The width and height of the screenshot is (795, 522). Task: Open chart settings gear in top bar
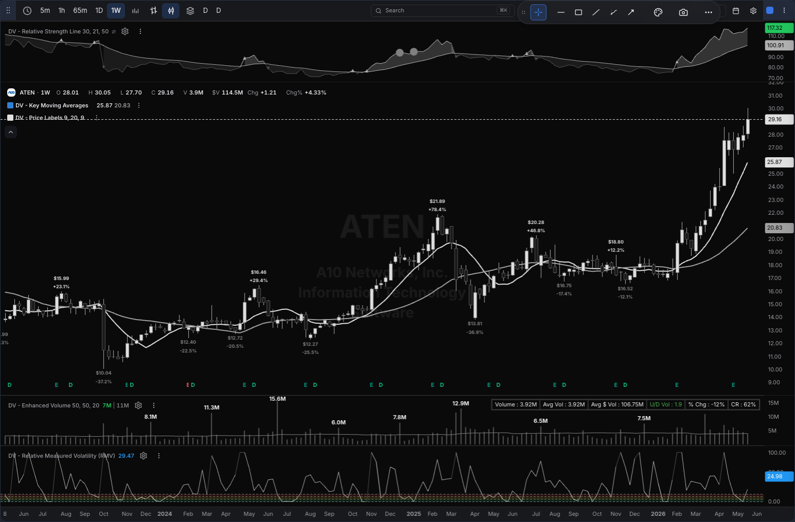pyautogui.click(x=753, y=10)
